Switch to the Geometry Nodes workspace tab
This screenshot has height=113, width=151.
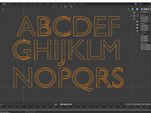(x=72, y=4)
